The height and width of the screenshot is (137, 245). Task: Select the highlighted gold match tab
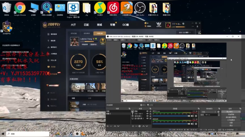point(100,33)
